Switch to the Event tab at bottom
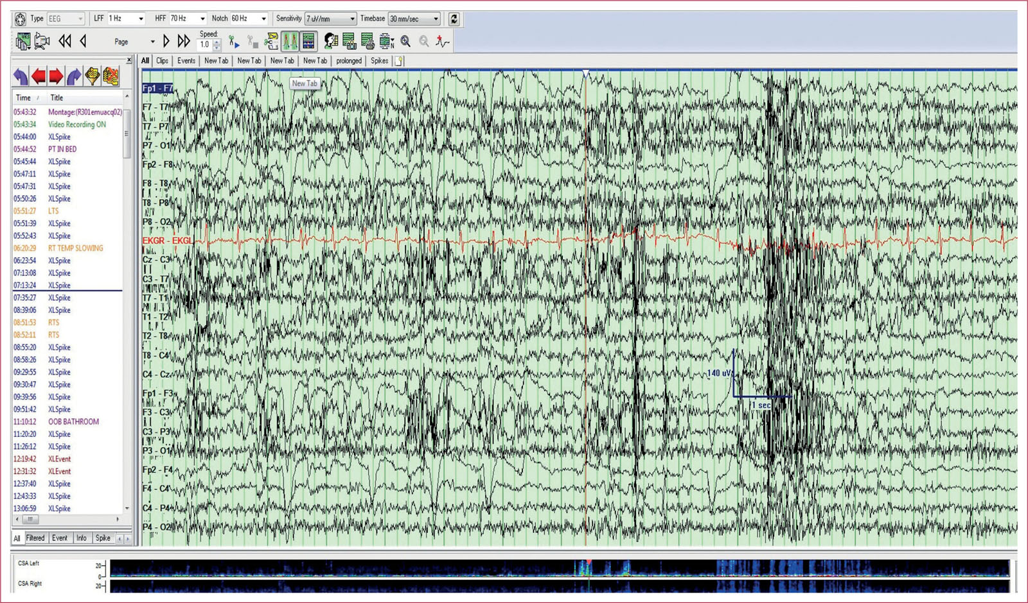1028x603 pixels. 60,538
